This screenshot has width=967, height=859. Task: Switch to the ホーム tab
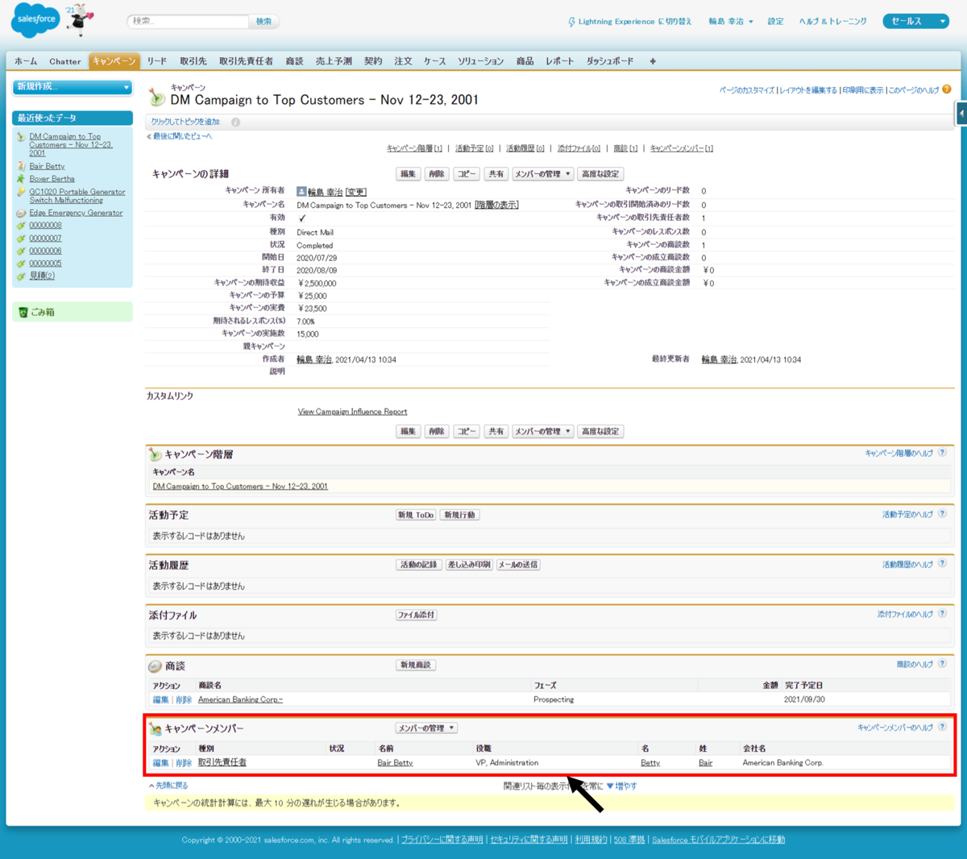[x=26, y=61]
